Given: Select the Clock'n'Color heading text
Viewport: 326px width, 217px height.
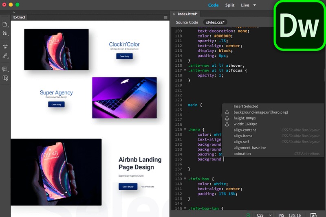Looking at the screenshot, I should (124, 44).
